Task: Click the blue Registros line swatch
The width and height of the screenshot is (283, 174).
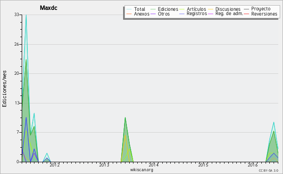Action: click(182, 14)
